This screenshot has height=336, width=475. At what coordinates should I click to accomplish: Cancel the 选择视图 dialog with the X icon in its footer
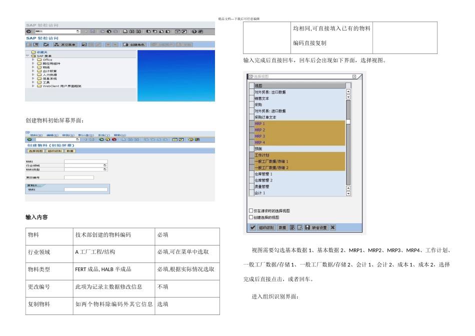[332, 227]
